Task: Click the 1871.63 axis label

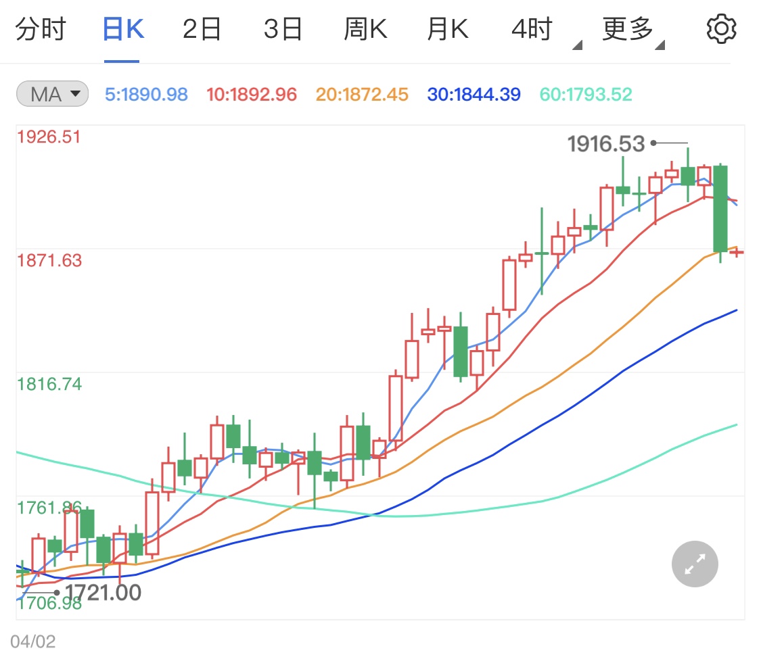Action: click(49, 260)
